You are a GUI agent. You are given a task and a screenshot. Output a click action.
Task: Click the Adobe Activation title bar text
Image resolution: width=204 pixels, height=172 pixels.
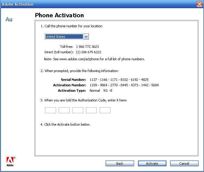pos(18,4)
